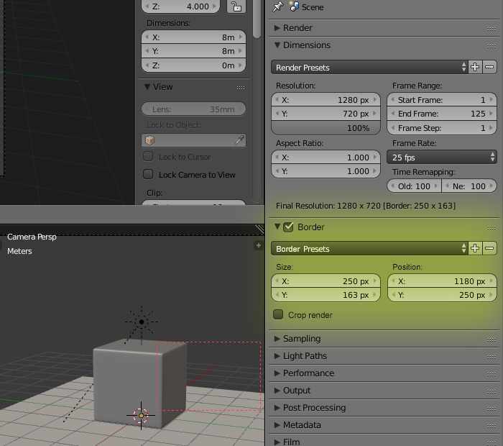The image size is (503, 446).
Task: Expand the Metadata panel
Action: 277,425
